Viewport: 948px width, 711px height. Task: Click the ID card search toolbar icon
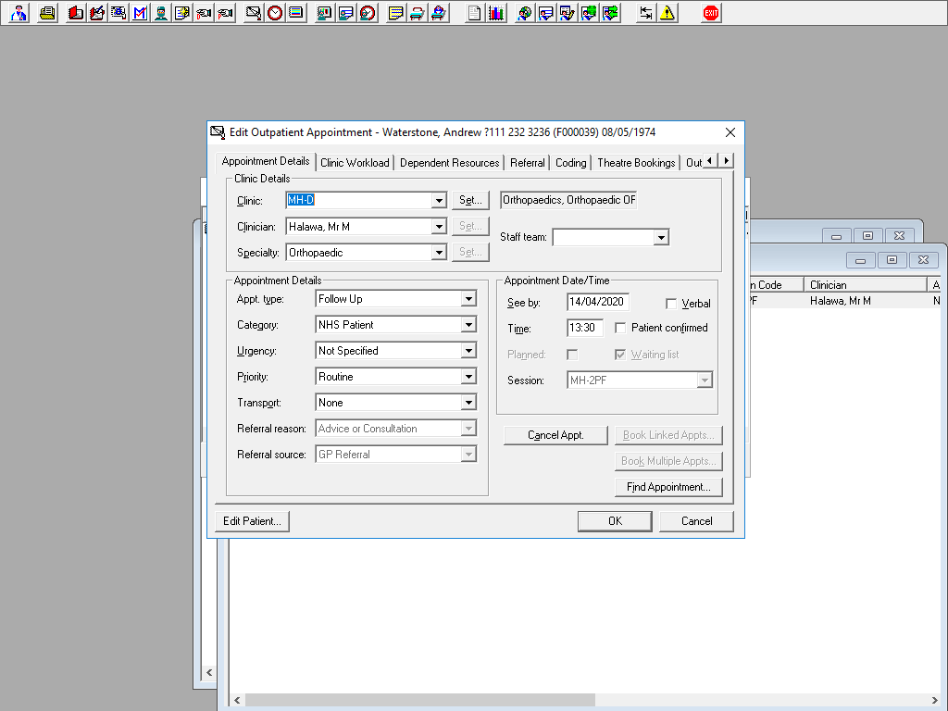(118, 13)
